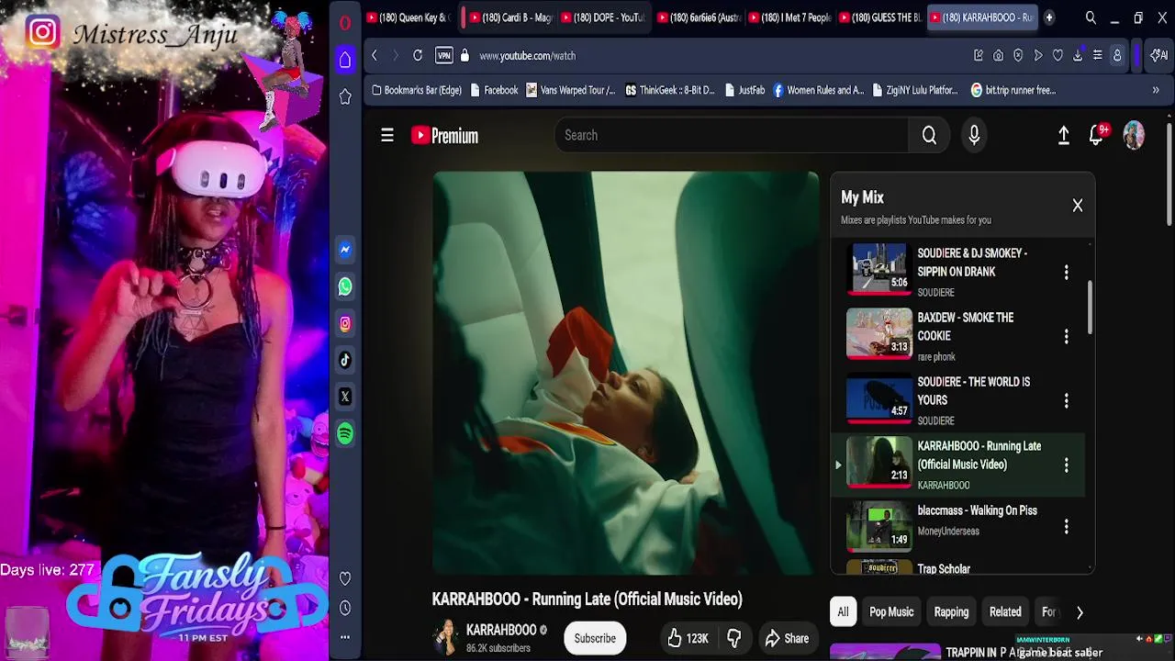
Task: Open the ad blocker shield icon
Action: tap(1018, 56)
